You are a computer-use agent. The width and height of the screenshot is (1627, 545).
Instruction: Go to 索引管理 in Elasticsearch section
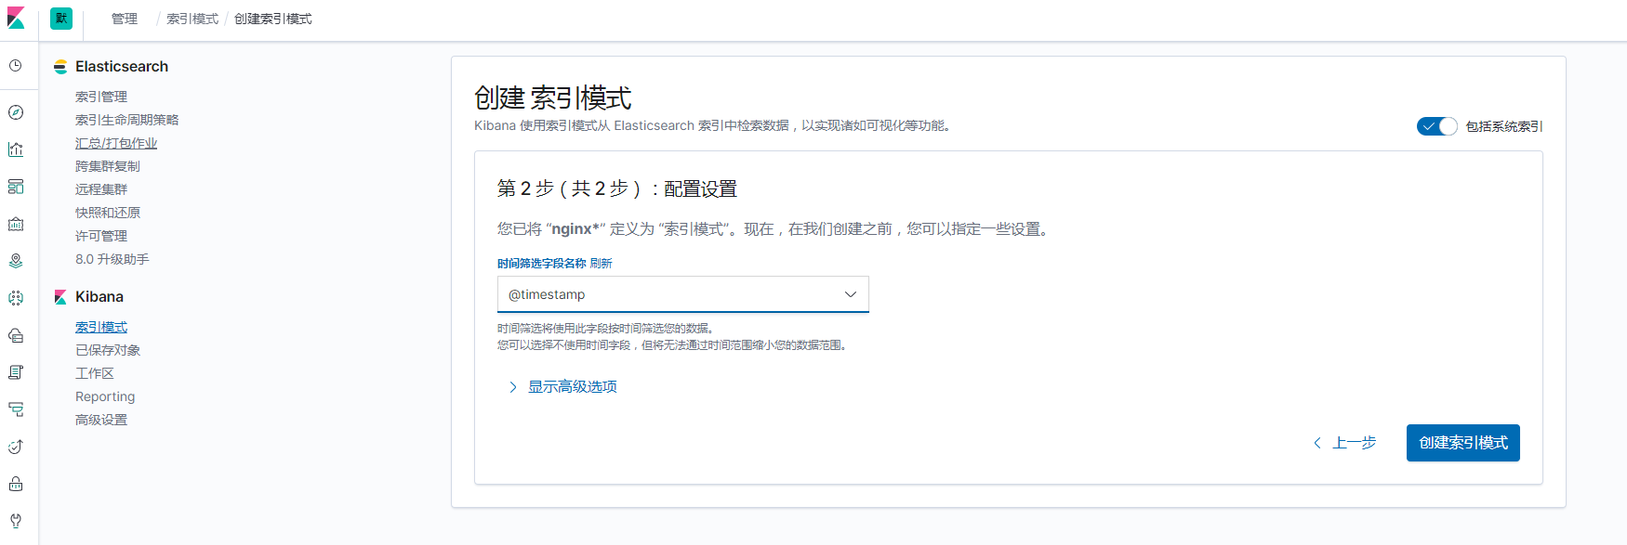pos(101,97)
